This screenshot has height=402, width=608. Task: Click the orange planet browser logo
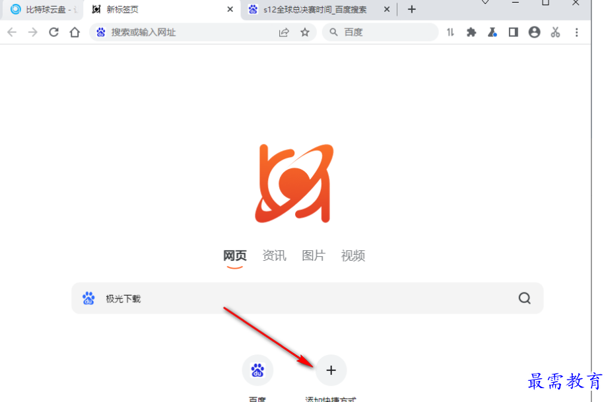point(294,183)
